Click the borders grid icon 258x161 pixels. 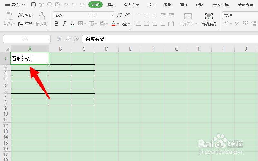click(80, 24)
